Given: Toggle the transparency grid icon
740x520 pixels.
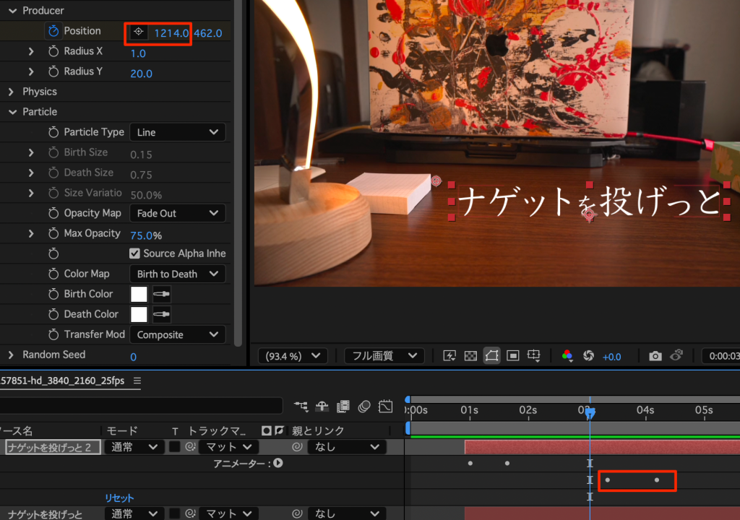Looking at the screenshot, I should (x=470, y=356).
